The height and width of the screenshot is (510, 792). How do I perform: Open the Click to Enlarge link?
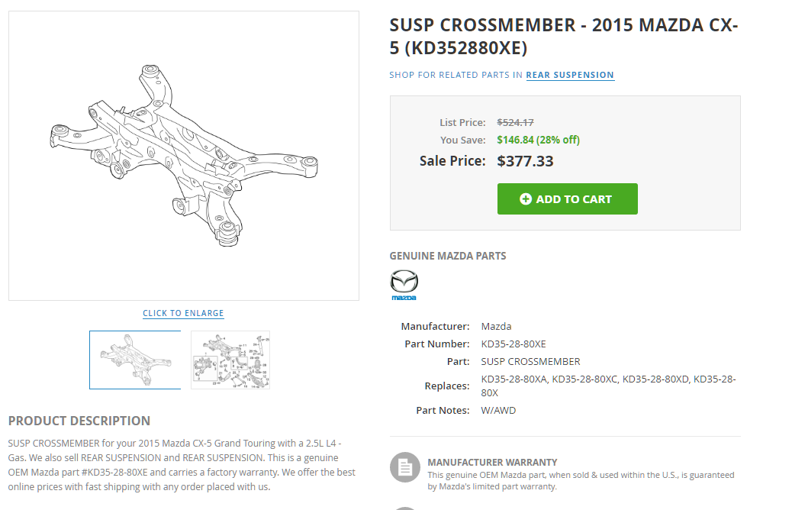(183, 313)
